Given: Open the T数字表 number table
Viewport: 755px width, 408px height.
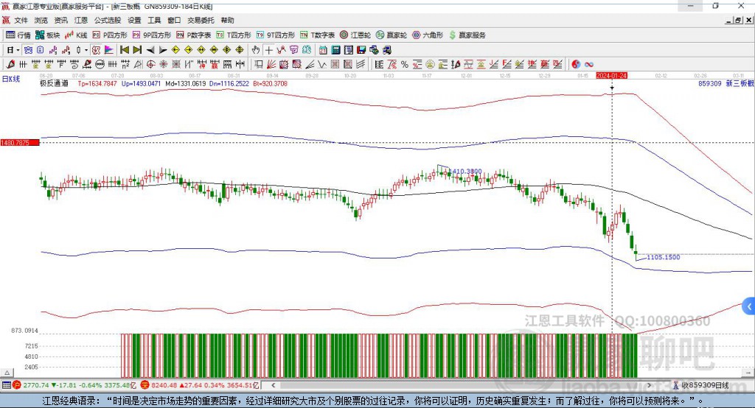Looking at the screenshot, I should coord(318,35).
